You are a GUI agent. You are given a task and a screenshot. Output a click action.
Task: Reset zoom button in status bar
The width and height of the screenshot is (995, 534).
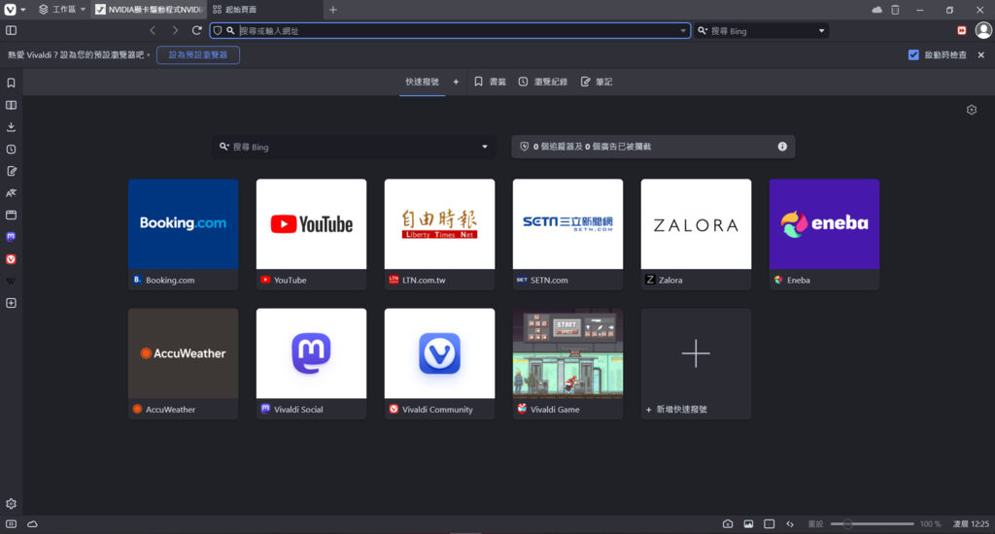click(815, 524)
